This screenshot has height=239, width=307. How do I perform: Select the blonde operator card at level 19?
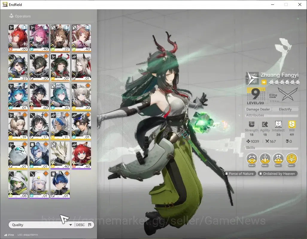click(18, 126)
